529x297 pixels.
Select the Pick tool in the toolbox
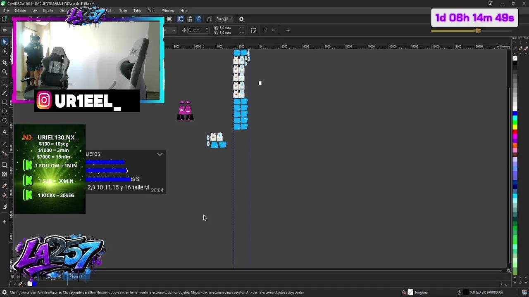pos(5,42)
